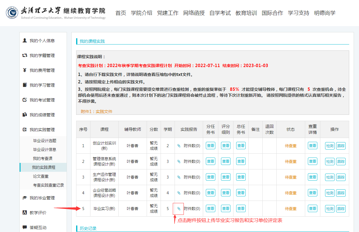Click the paperclip icon in the 创业计划实训 row
Viewport: 359px width, 232px height.
click(179, 146)
